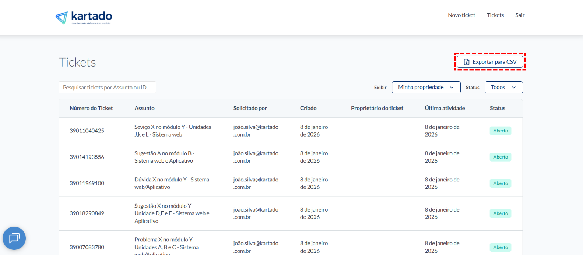Image resolution: width=583 pixels, height=255 pixels.
Task: Click Sair to log out
Action: click(x=520, y=15)
